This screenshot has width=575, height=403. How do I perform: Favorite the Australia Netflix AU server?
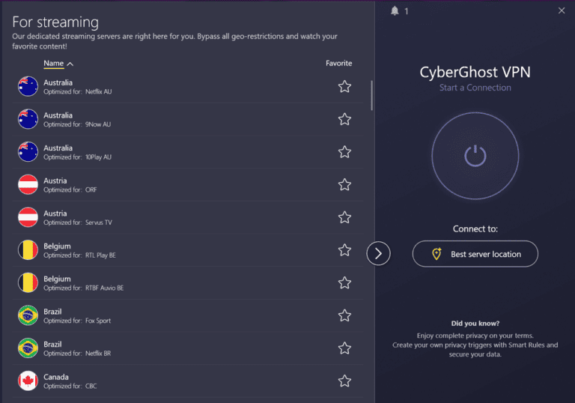click(x=344, y=87)
